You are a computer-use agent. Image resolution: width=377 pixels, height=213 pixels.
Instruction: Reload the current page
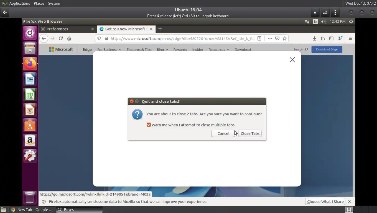tap(61, 38)
